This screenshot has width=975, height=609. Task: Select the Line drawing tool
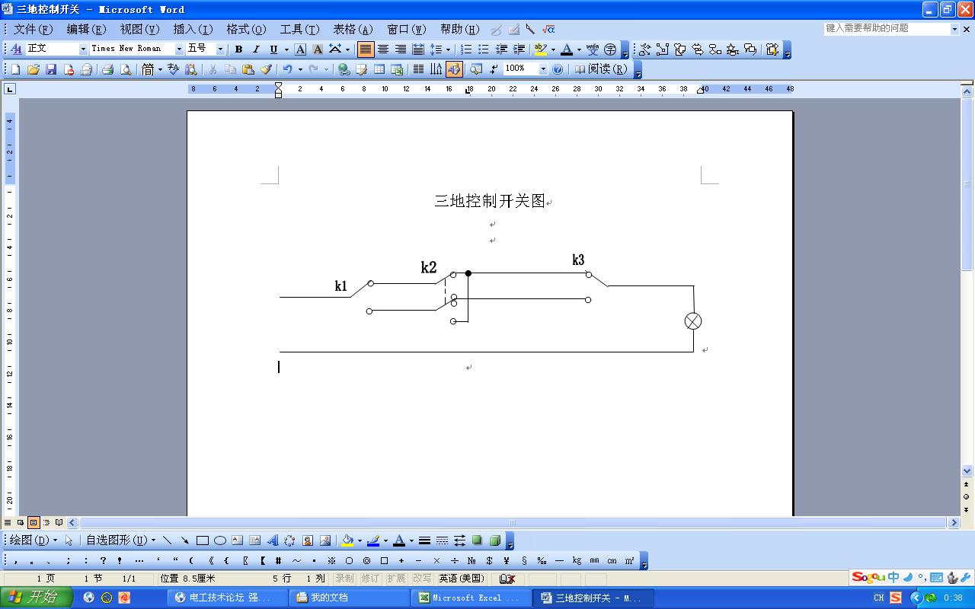tap(167, 540)
